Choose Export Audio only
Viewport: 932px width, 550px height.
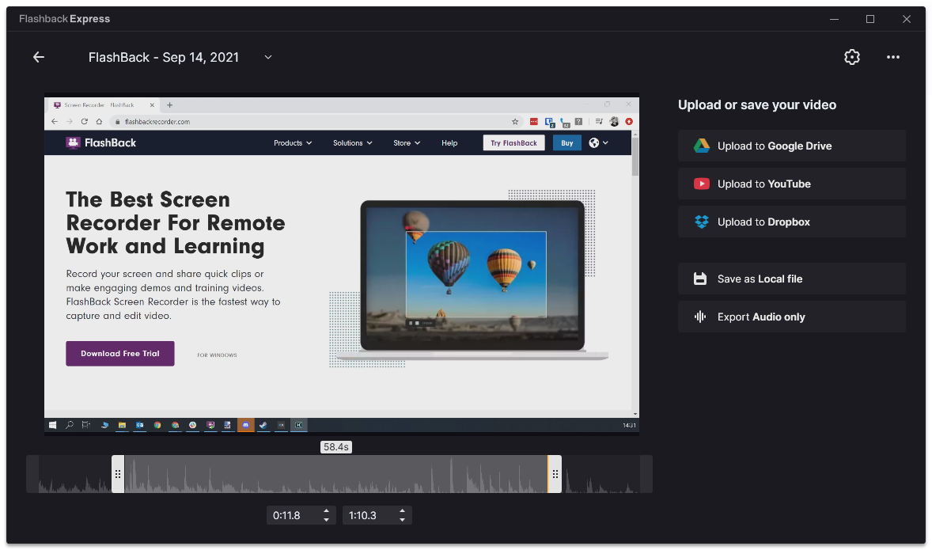(x=792, y=317)
